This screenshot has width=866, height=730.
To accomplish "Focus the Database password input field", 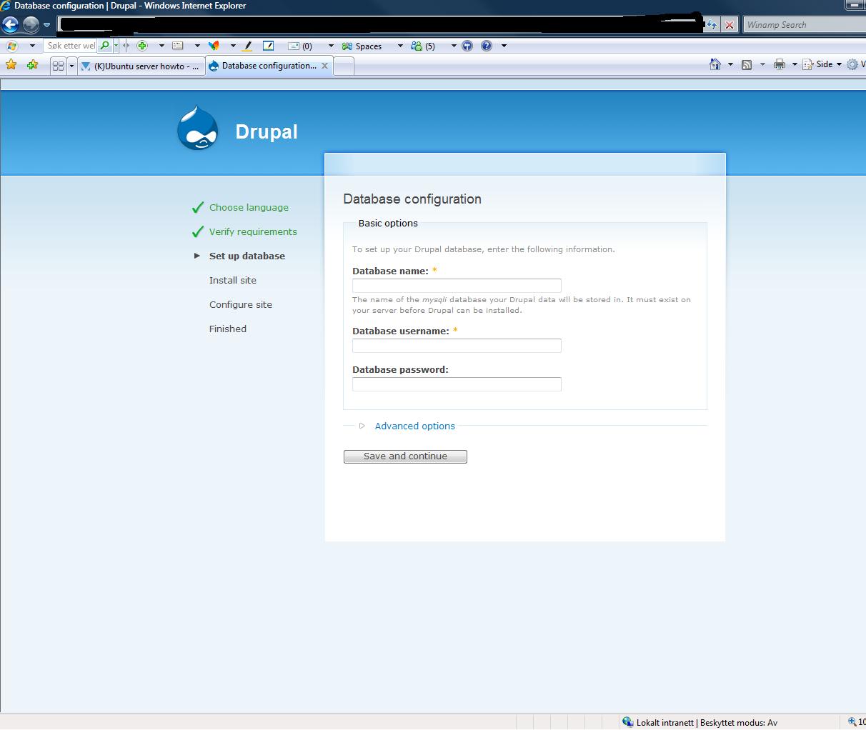I will [457, 384].
